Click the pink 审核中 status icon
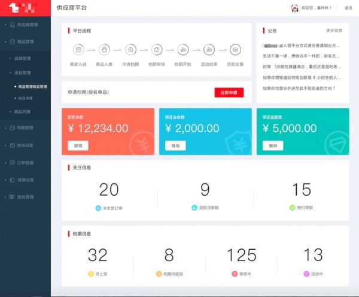Screen dimensions: 359x297 [x=233, y=274]
